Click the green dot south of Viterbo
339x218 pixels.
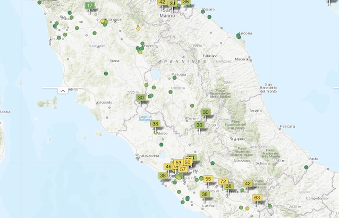(162, 145)
